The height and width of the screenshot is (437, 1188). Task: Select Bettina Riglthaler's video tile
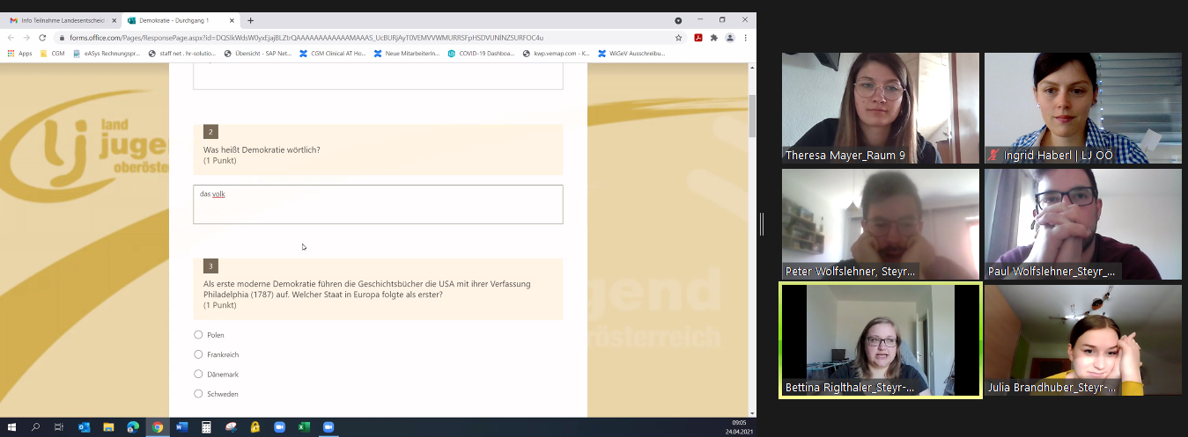coord(881,340)
